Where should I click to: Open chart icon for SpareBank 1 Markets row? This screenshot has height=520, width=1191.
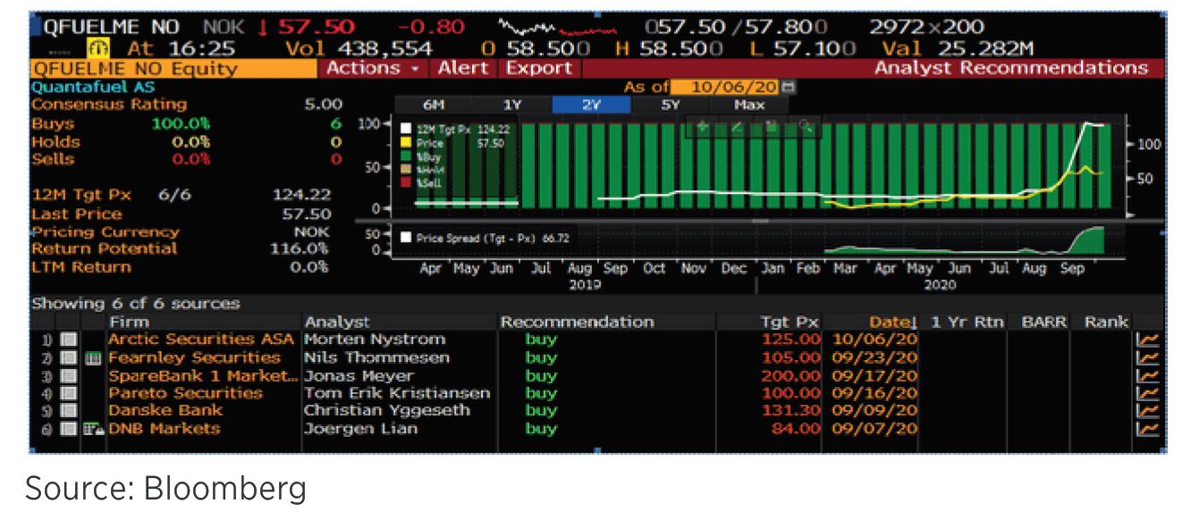coord(1145,375)
